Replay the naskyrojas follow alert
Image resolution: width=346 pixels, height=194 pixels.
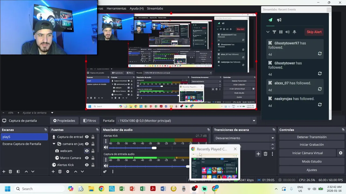[320, 105]
